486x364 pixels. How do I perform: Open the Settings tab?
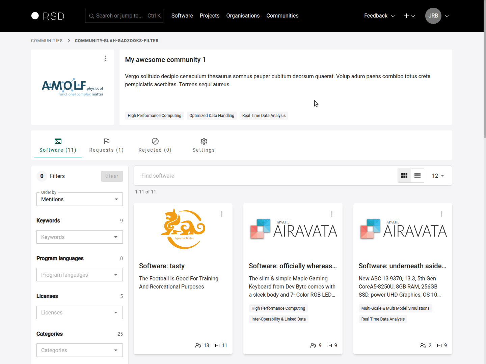(204, 145)
